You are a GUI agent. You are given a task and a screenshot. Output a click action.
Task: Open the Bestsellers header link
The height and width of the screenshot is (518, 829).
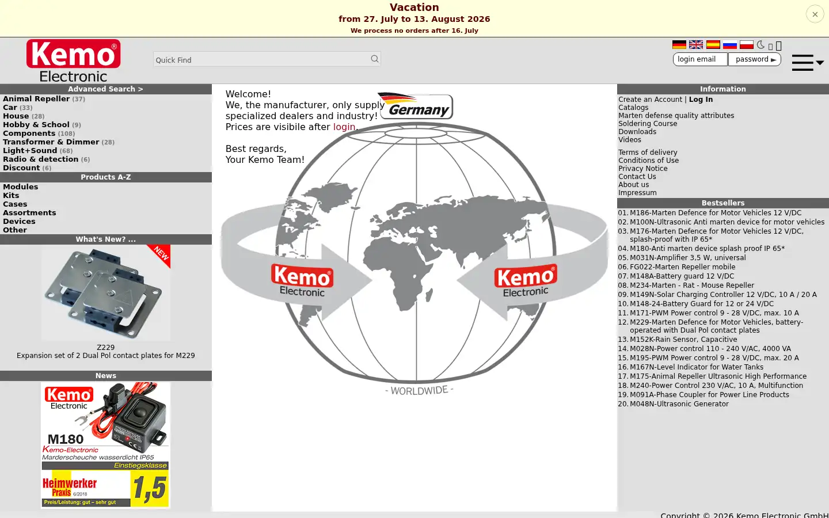[723, 203]
